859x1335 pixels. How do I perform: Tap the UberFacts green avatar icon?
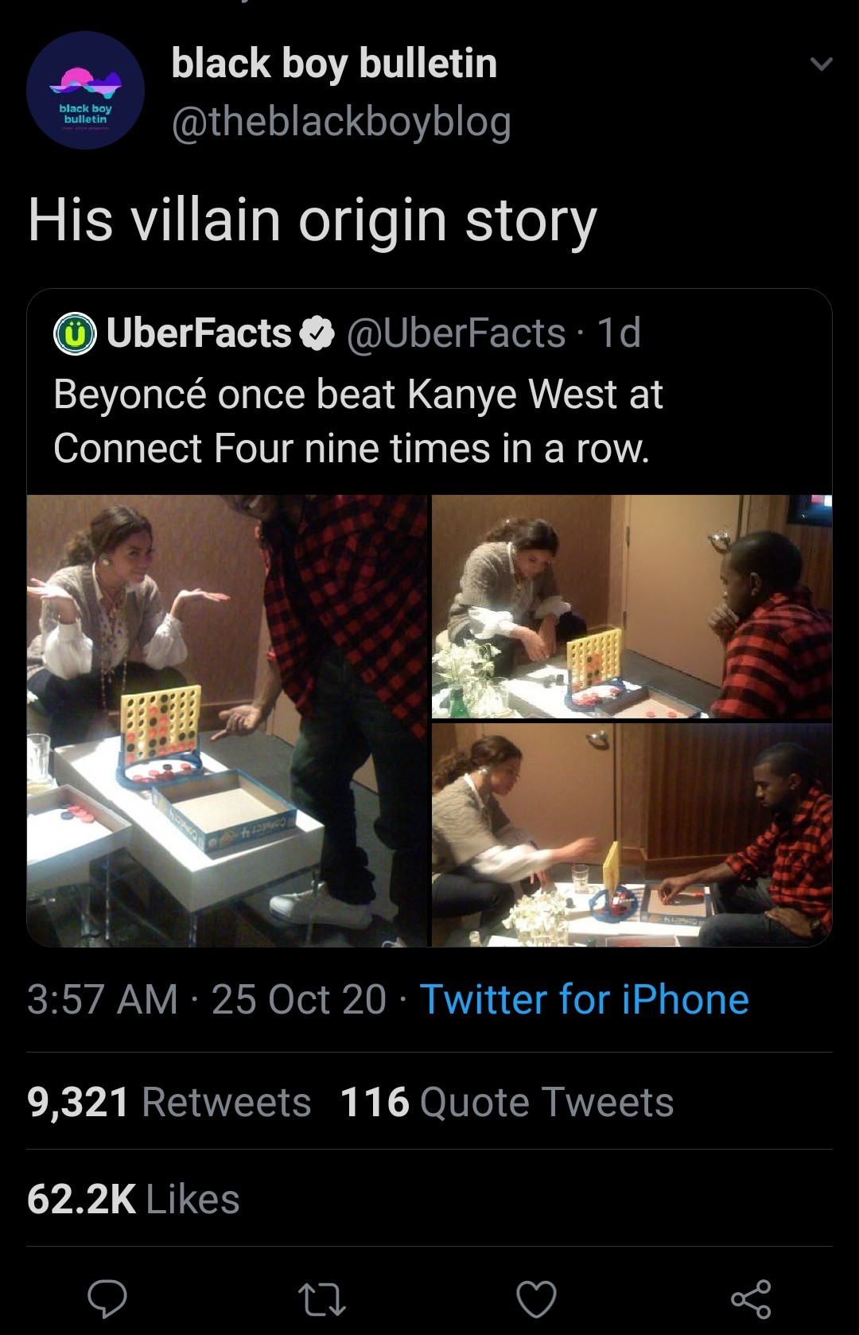coord(74,333)
